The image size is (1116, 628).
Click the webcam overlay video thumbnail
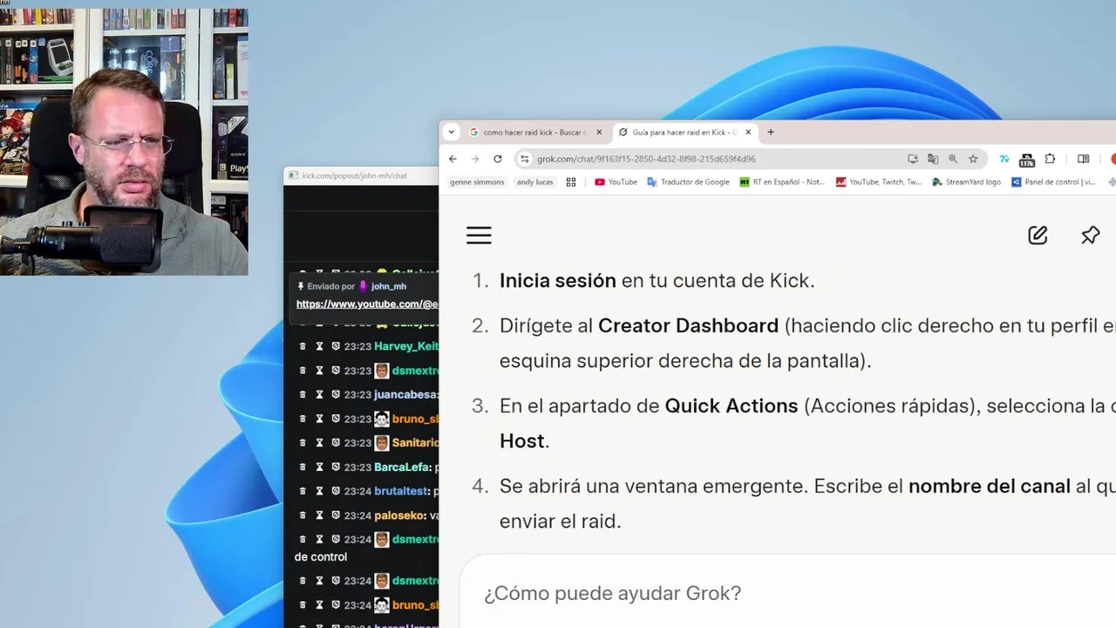coord(124,142)
